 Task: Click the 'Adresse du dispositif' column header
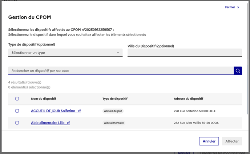point(188,99)
